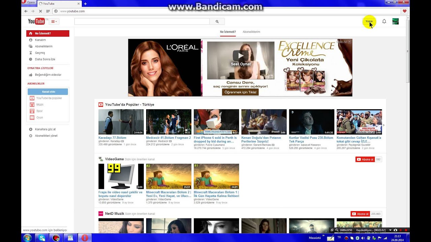The width and height of the screenshot is (431, 242).
Task: Click the browser forward arrow
Action: pos(33,11)
